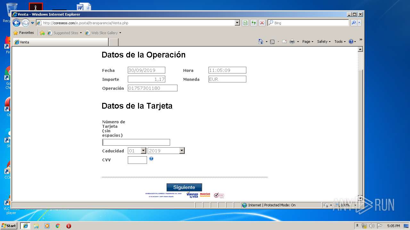Click Add to Favorites Bar icon
The height and width of the screenshot is (230, 410).
[x=42, y=33]
